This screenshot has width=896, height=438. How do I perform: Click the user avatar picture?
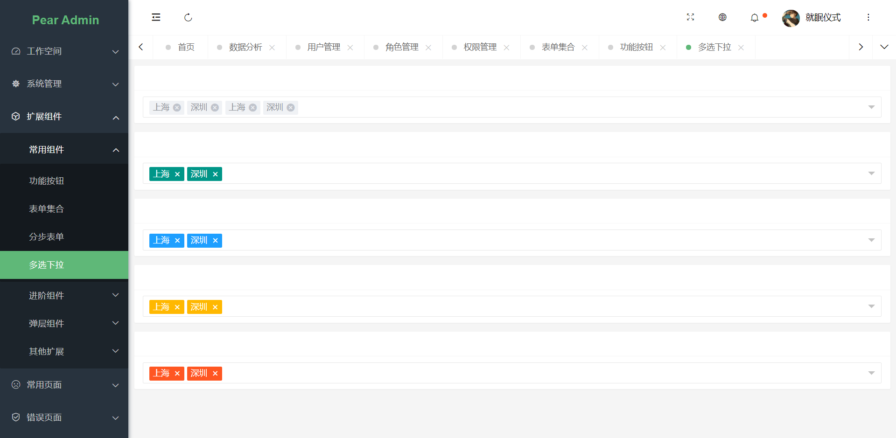(791, 18)
